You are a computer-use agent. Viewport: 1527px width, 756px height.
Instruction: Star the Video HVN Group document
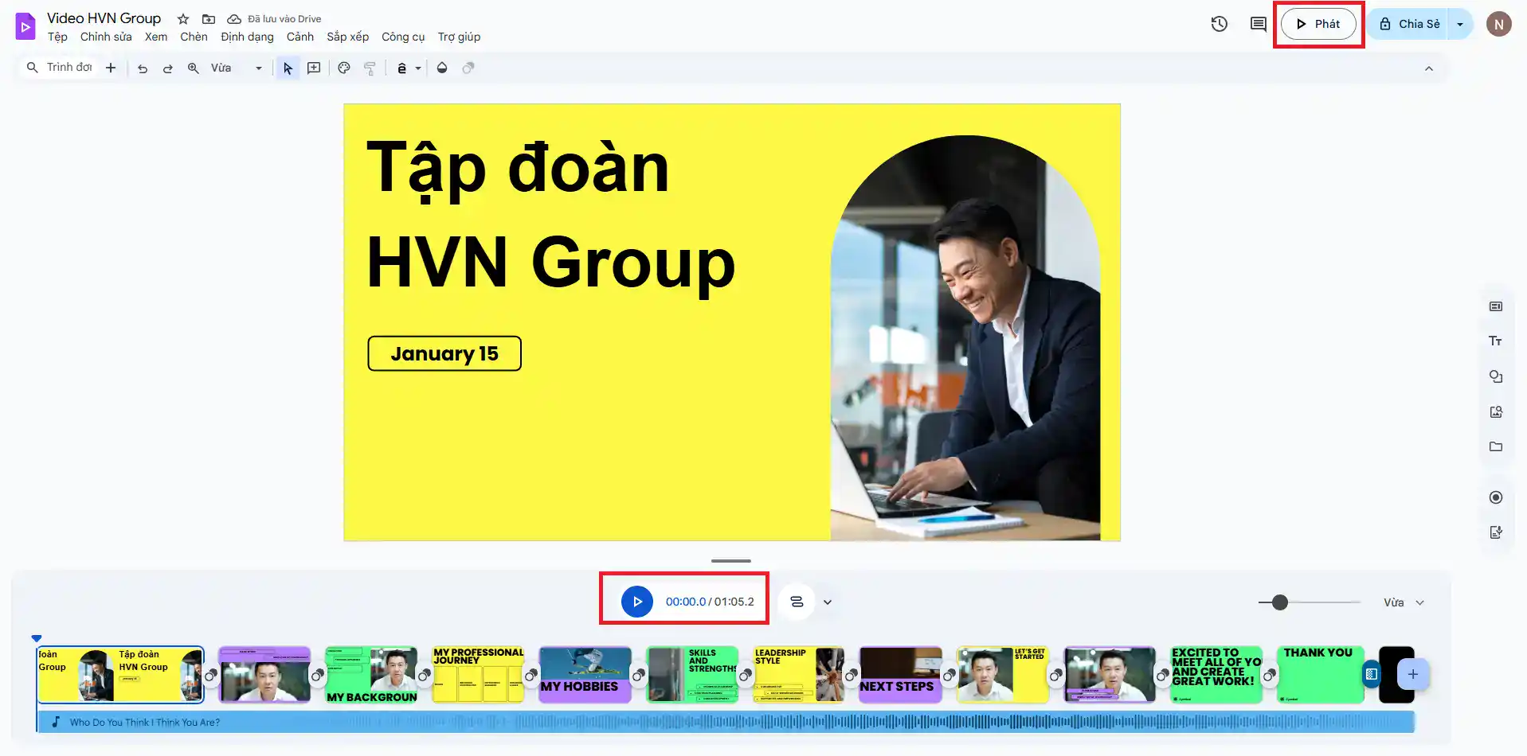(183, 18)
